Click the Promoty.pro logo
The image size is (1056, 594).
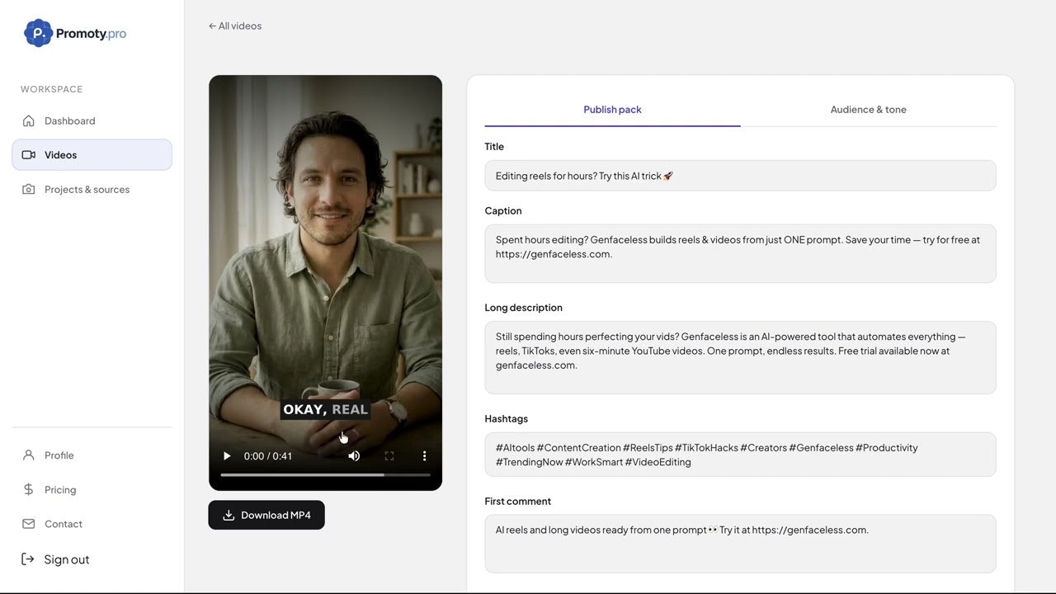click(x=75, y=33)
